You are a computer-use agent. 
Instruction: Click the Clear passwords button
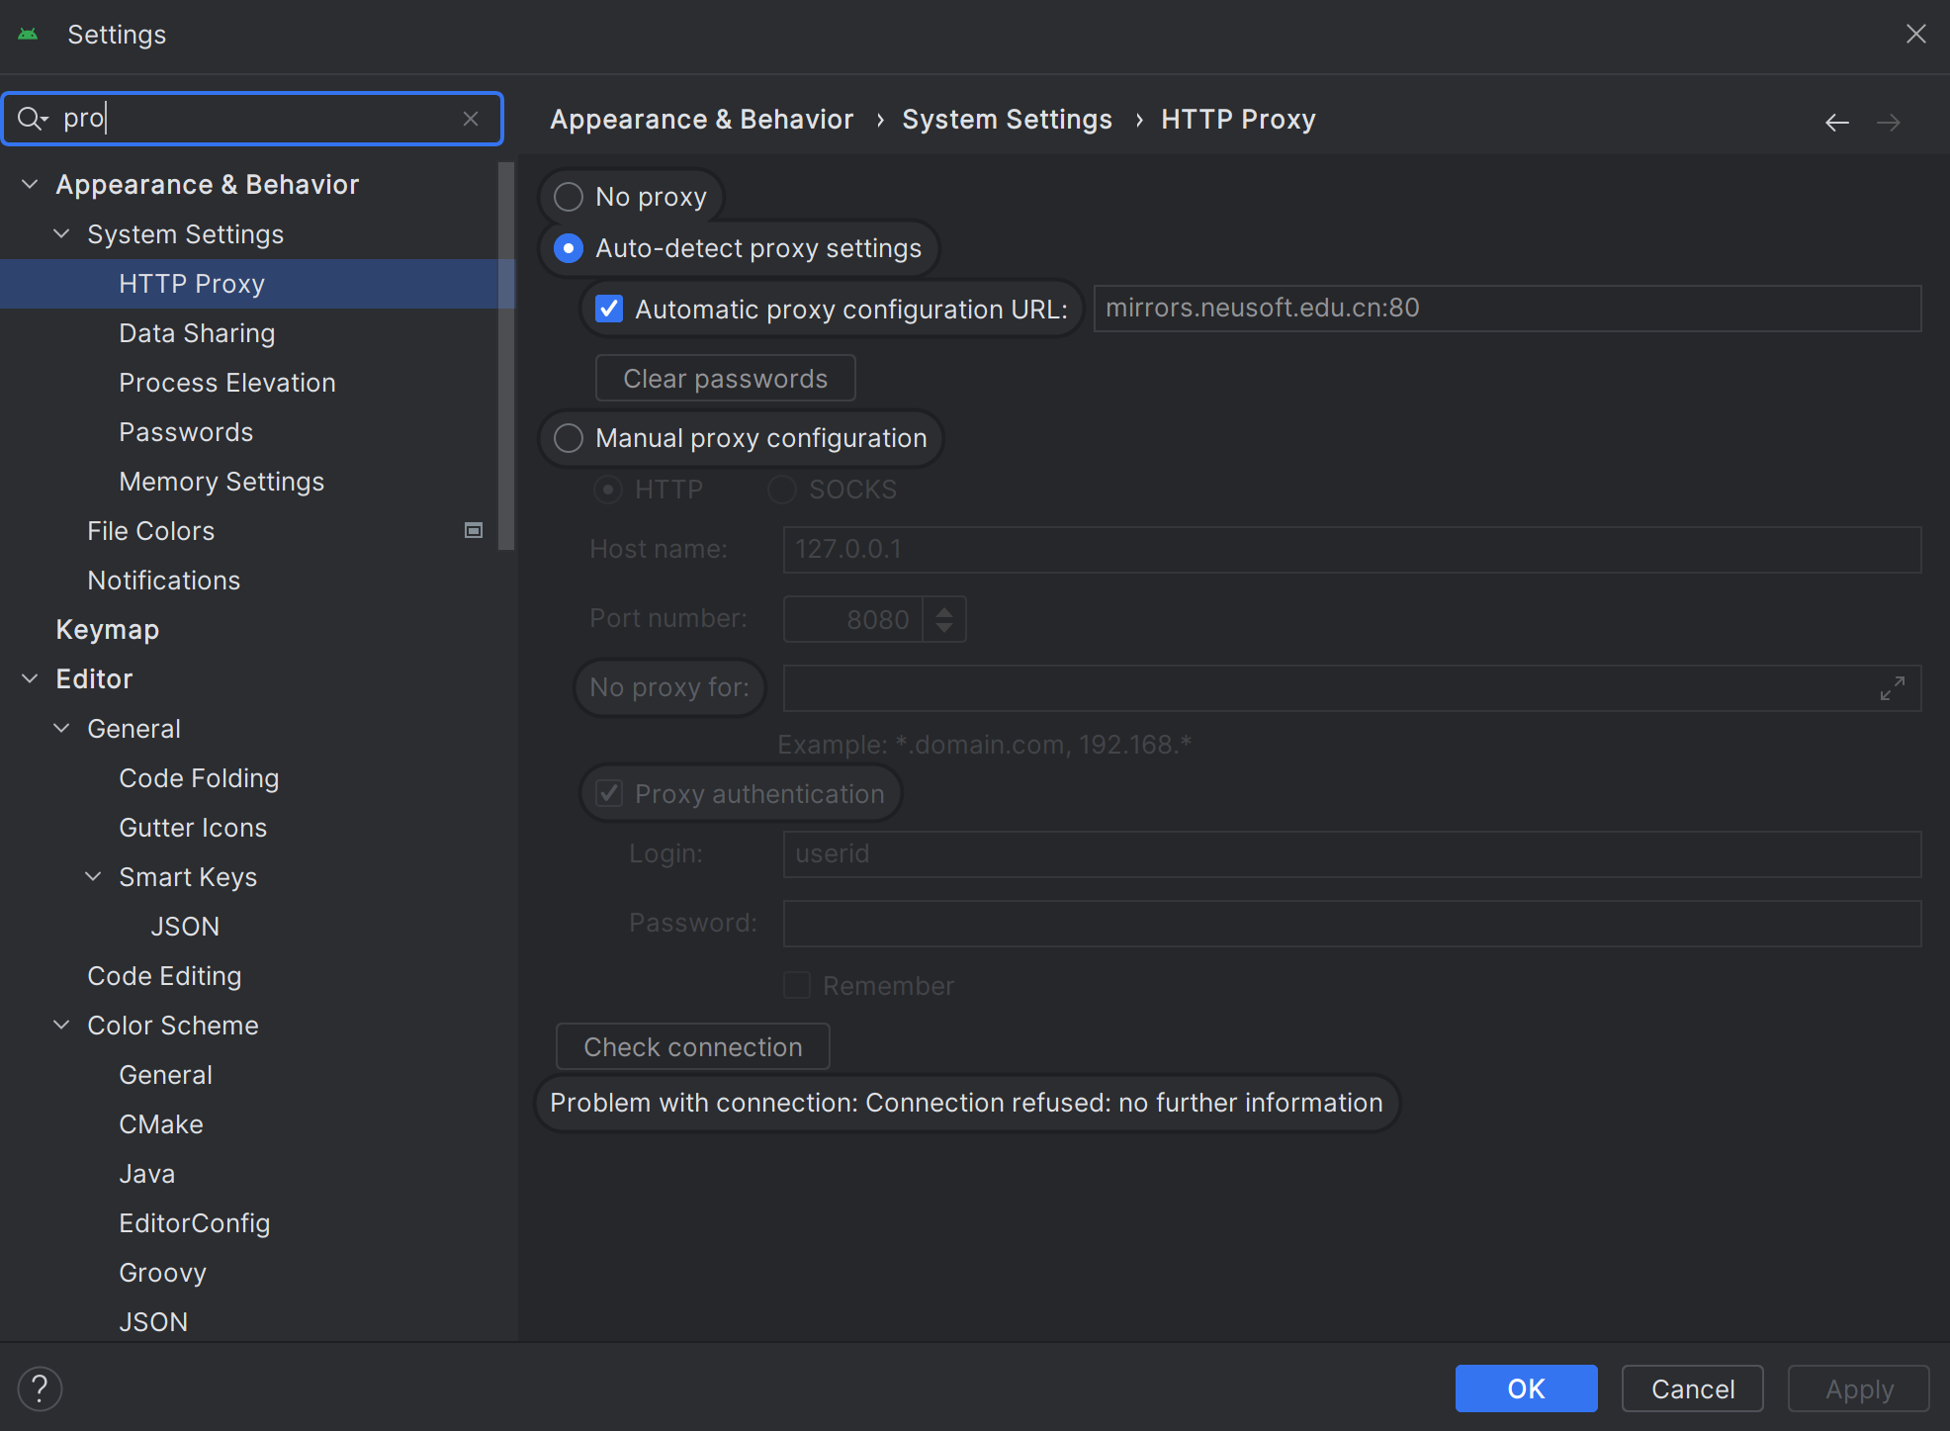[725, 379]
